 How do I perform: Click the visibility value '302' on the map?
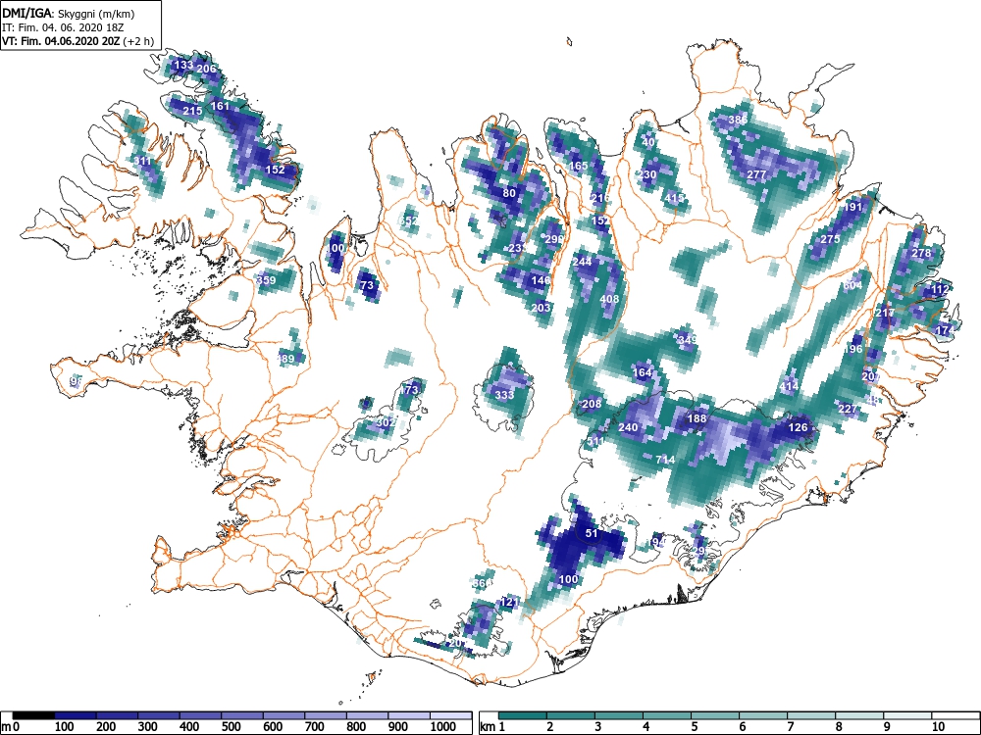click(x=386, y=422)
